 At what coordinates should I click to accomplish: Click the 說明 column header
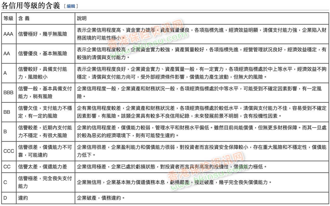coord(202,19)
